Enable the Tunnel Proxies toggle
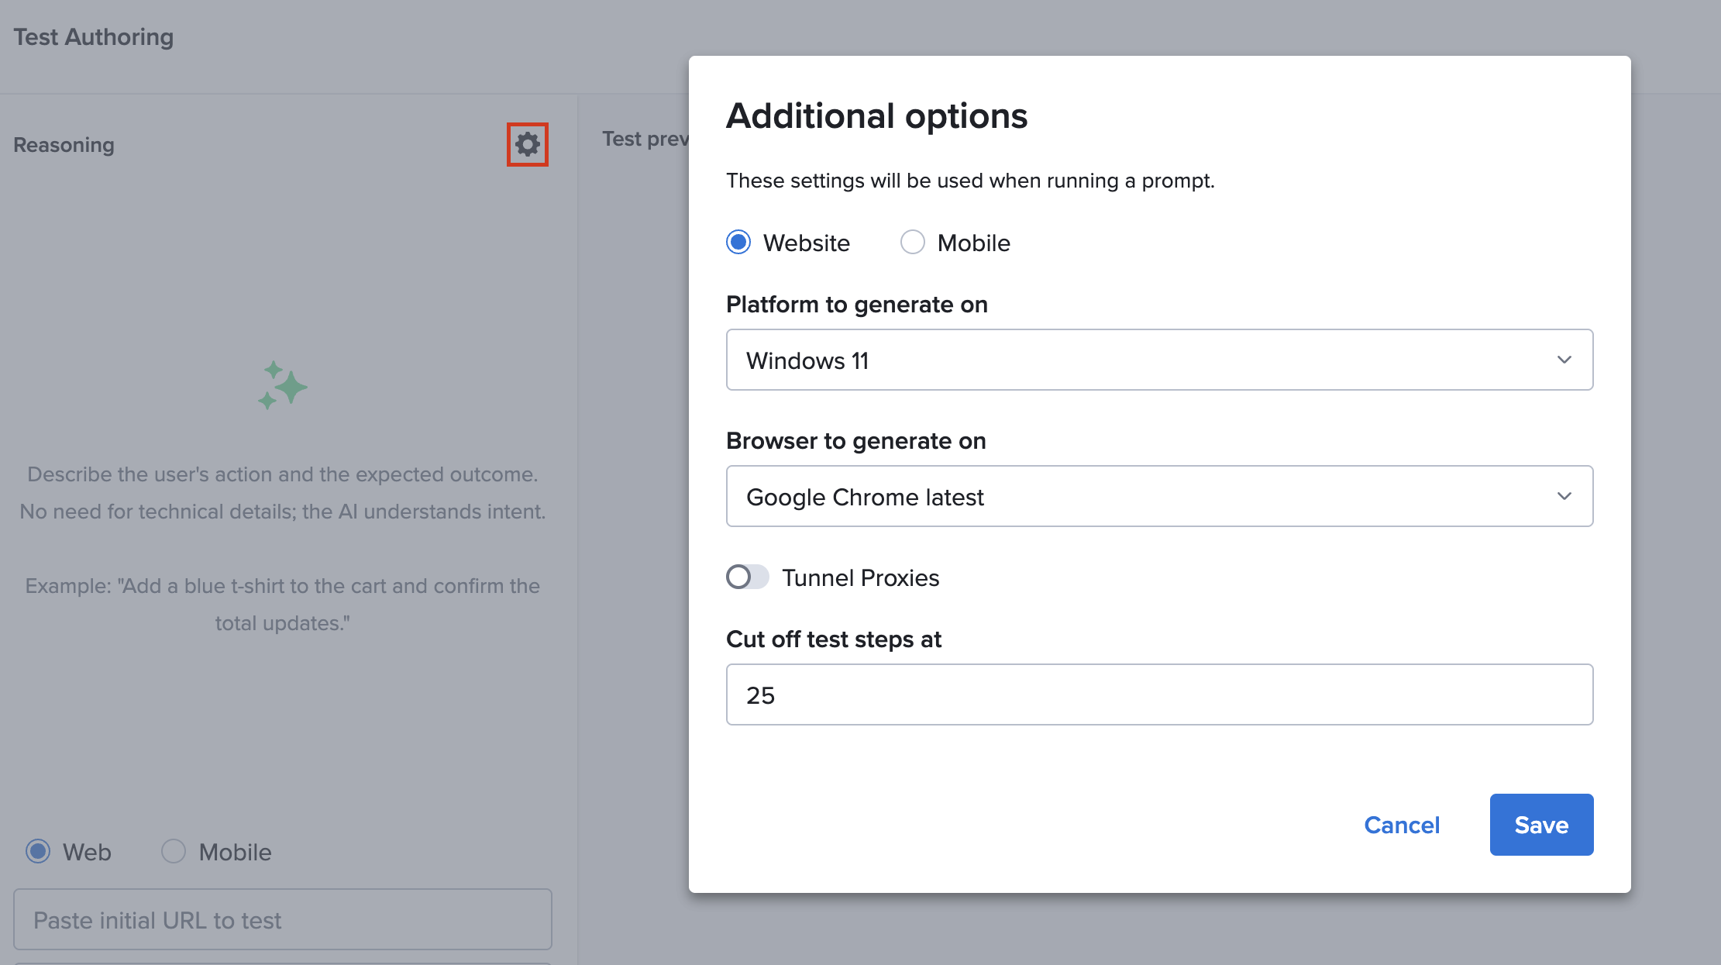 [747, 577]
